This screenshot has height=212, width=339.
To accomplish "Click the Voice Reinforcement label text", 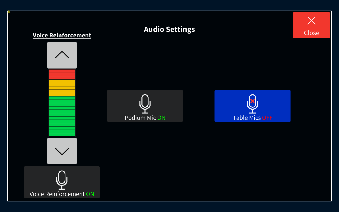I will pyautogui.click(x=62, y=35).
